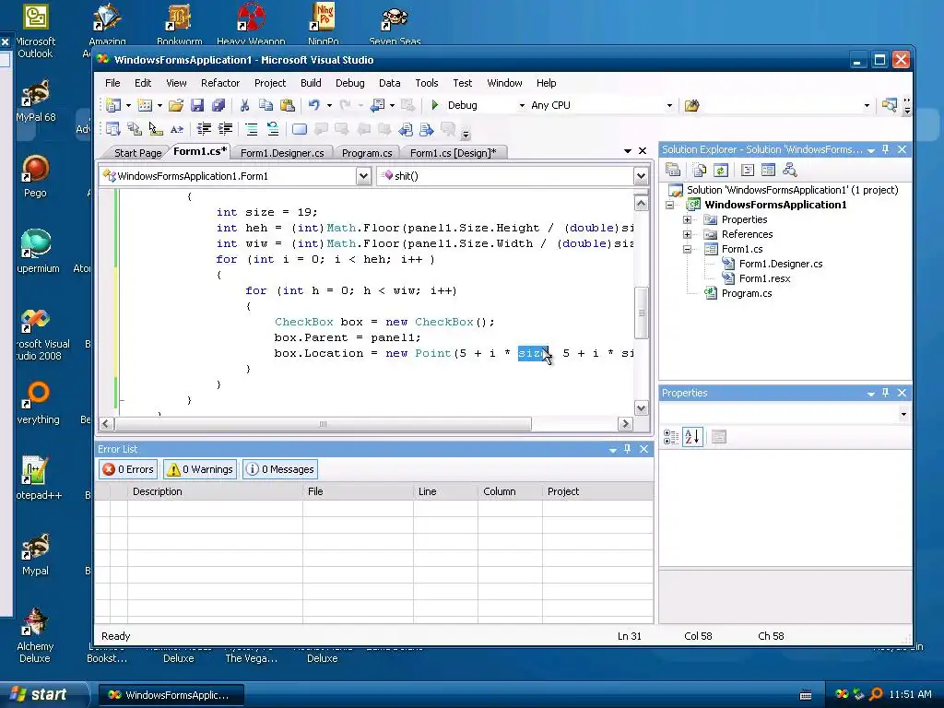
Task: Click View Code icon in Solution Explorer
Action: coord(747,171)
